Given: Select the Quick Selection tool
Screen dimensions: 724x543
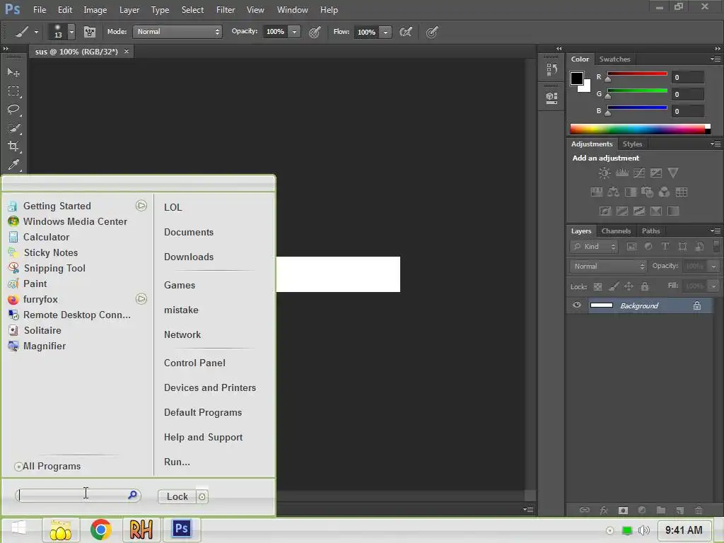Looking at the screenshot, I should click(x=13, y=128).
